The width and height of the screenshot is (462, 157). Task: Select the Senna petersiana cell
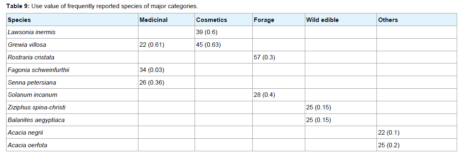click(72, 83)
